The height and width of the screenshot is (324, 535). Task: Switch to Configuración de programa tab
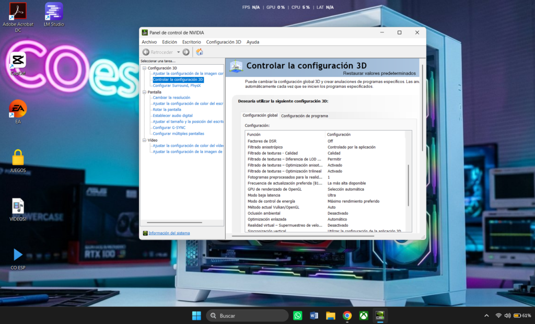point(305,115)
